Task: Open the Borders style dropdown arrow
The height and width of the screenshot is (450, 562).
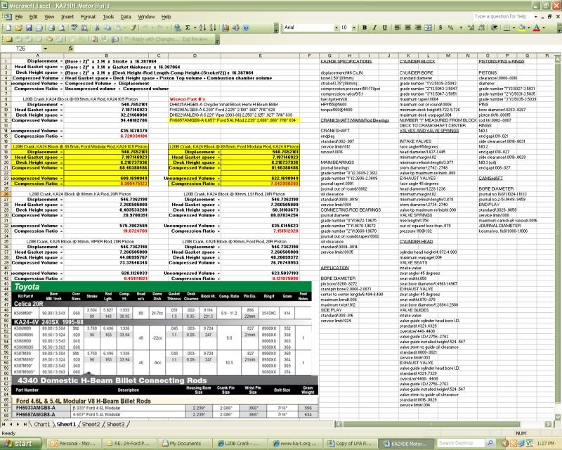Action: [x=514, y=27]
